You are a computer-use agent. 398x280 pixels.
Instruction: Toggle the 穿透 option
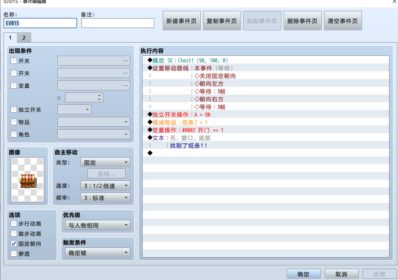tap(14, 253)
